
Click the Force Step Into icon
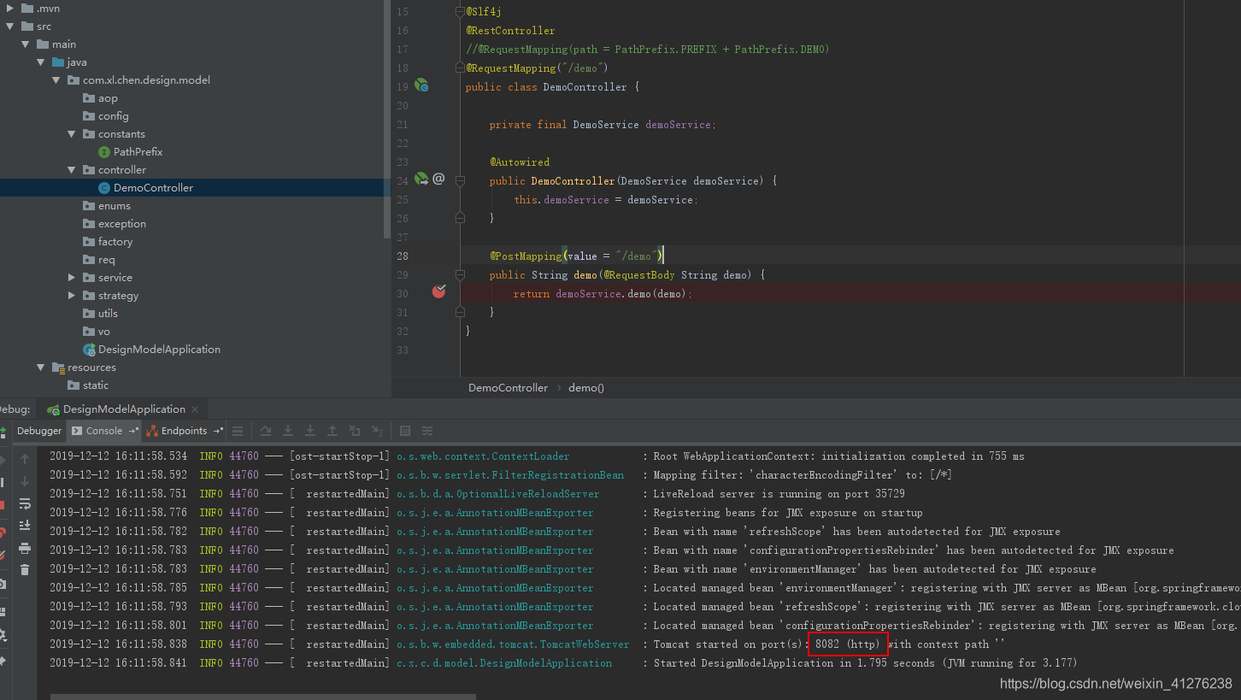coord(310,431)
